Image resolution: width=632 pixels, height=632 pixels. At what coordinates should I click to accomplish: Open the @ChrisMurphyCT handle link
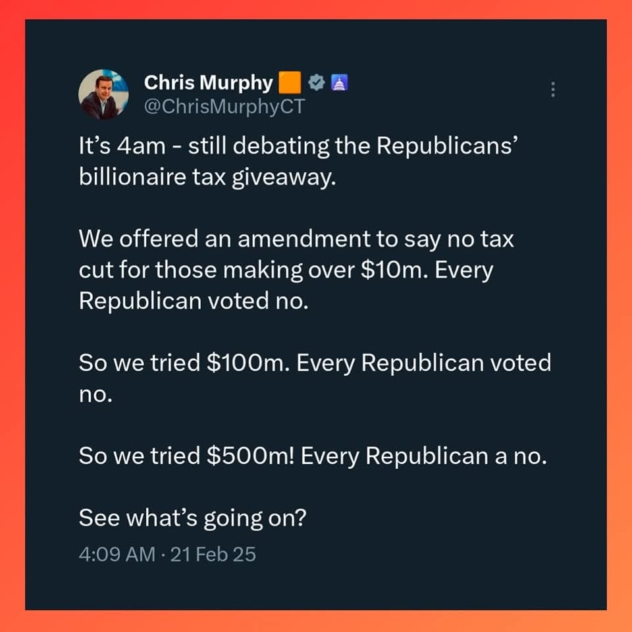[x=224, y=107]
